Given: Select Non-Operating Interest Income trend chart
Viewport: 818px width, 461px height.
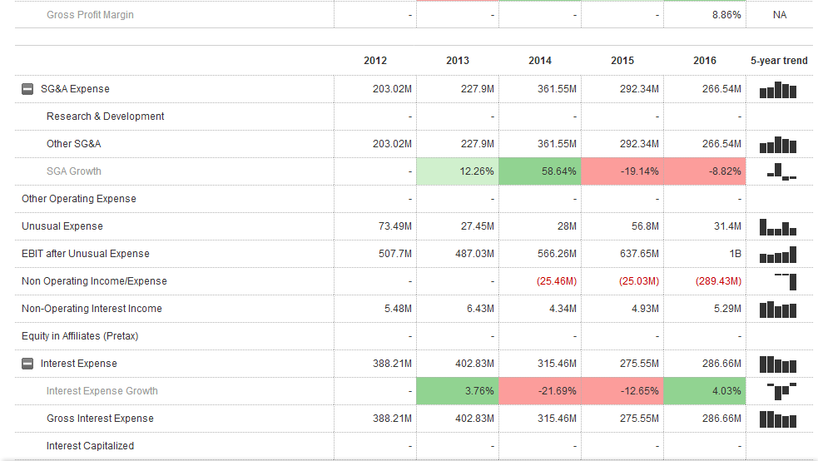Looking at the screenshot, I should coord(778,309).
